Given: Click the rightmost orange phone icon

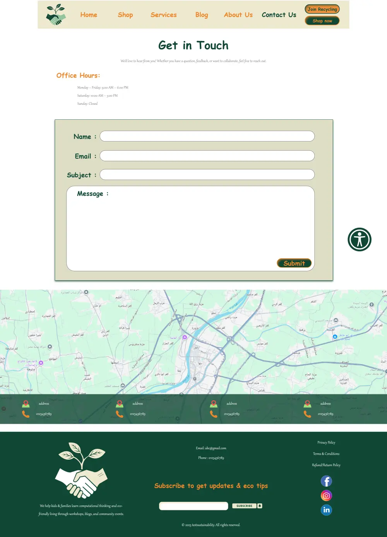Looking at the screenshot, I should click(x=308, y=414).
